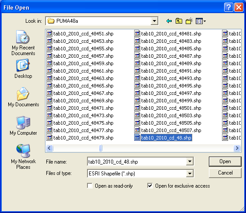Click the highlighted tab10_2010_cd_48.shp file name
The width and height of the screenshot is (246, 213).
166,138
